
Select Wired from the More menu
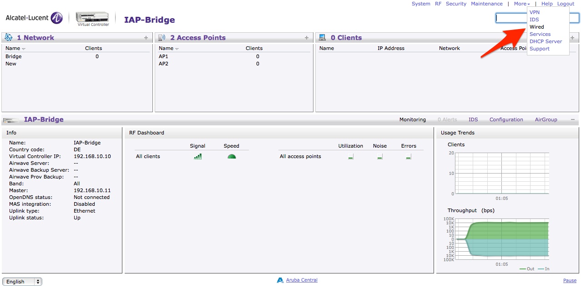[537, 27]
